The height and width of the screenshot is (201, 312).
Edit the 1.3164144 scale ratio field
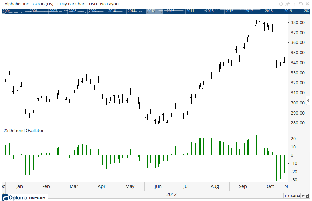(x=292, y=196)
